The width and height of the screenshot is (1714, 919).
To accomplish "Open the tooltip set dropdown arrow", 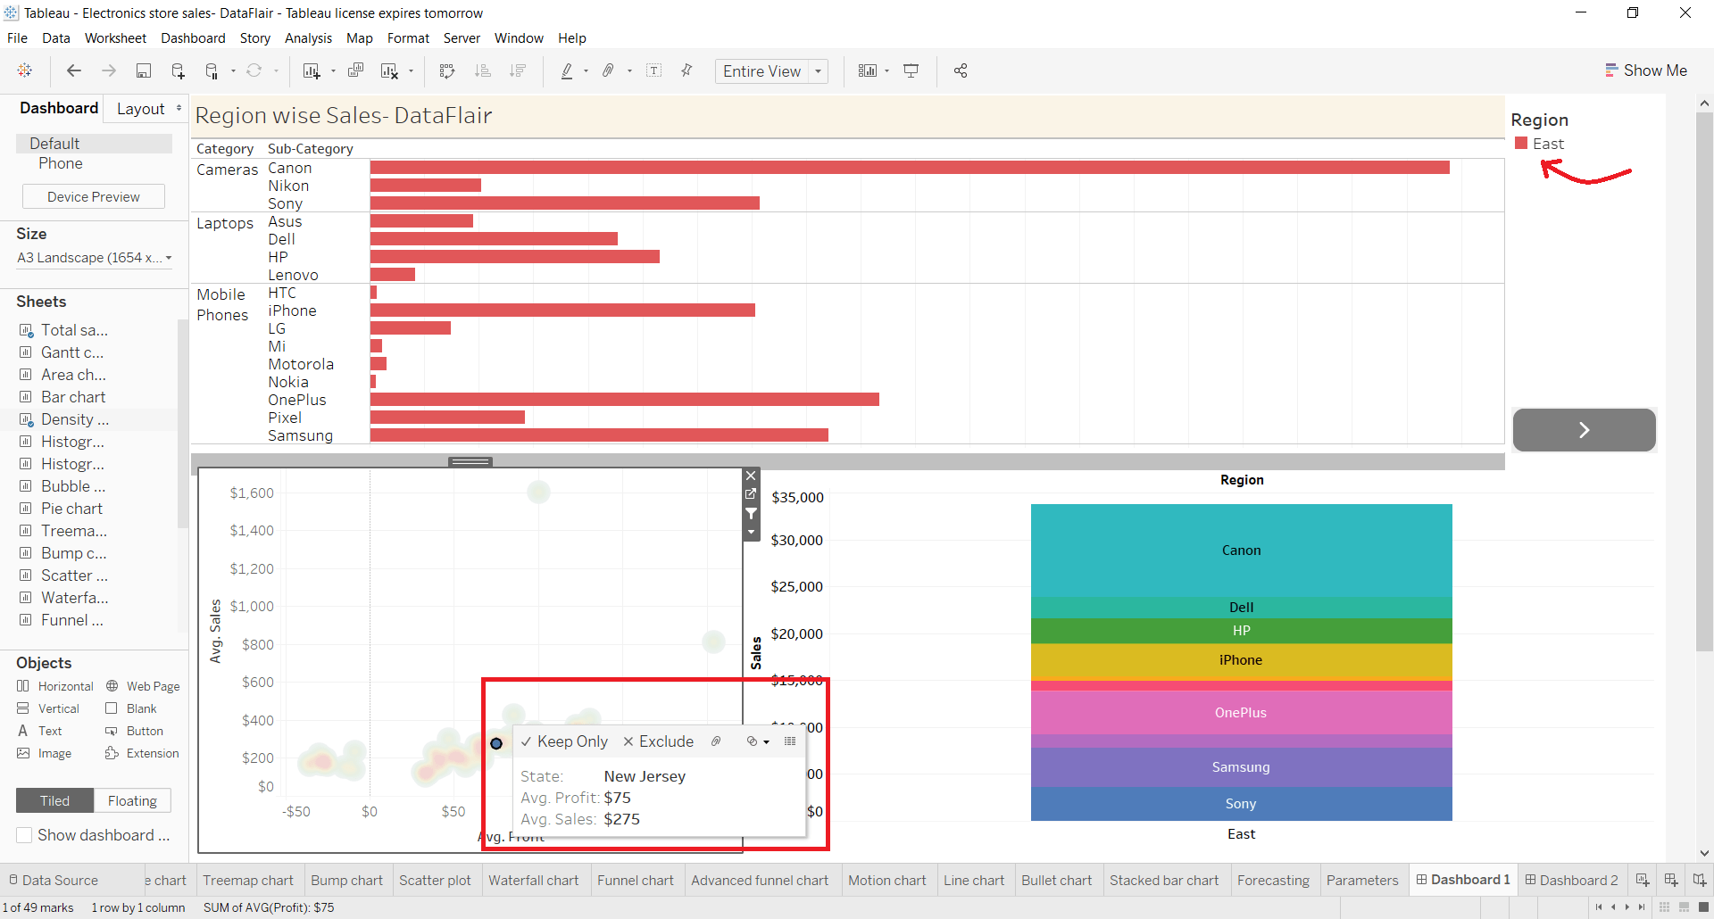I will click(x=766, y=742).
